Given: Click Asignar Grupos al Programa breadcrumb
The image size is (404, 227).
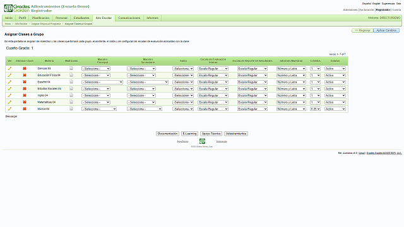Looking at the screenshot, I should pos(46,24).
